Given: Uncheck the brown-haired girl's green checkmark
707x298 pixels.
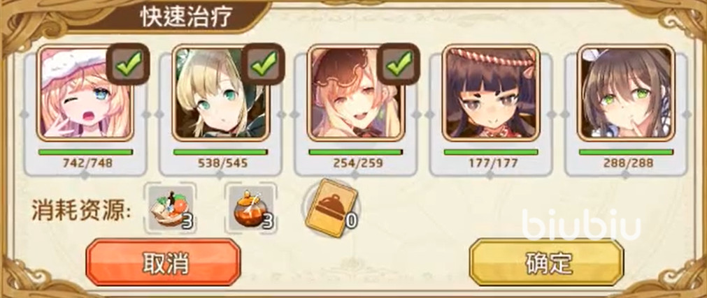Looking at the screenshot, I should 399,64.
